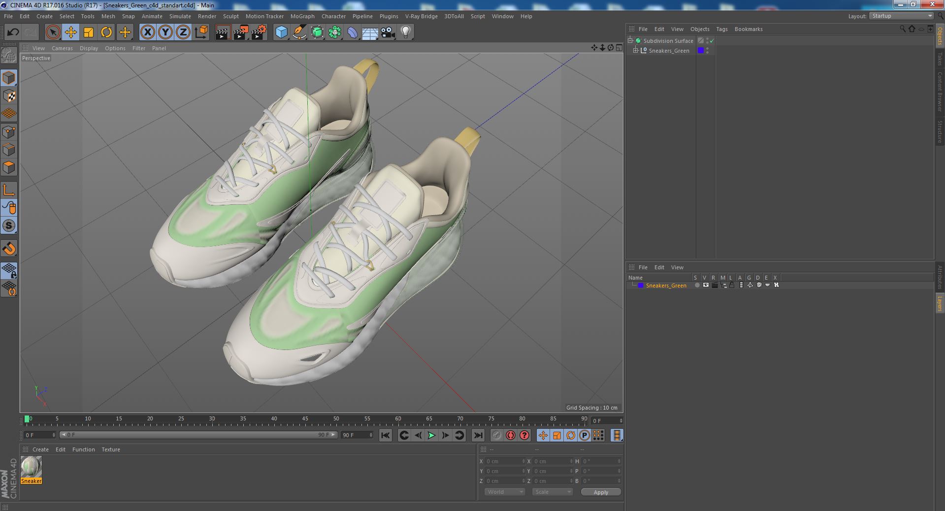945x511 pixels.
Task: Click the Subdivision Surface generator icon
Action: coord(317,32)
